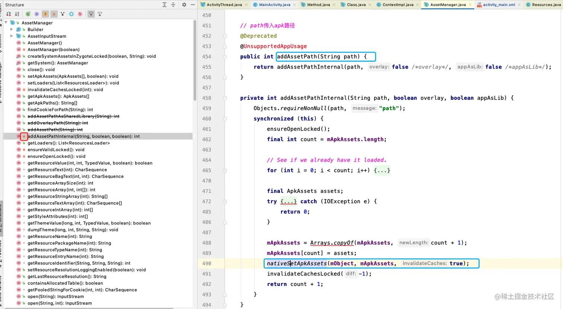Screen dimensions: 563x309
Task: Expand folded try block at line 472
Action: coord(225,201)
